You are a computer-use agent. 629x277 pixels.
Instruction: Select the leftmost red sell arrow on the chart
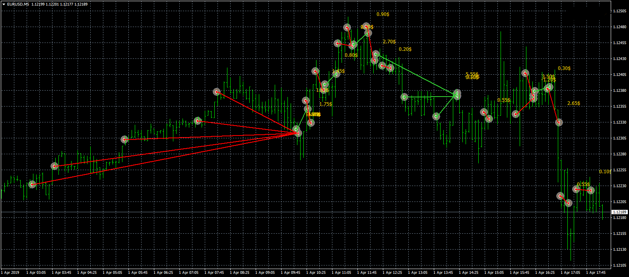pyautogui.click(x=33, y=184)
